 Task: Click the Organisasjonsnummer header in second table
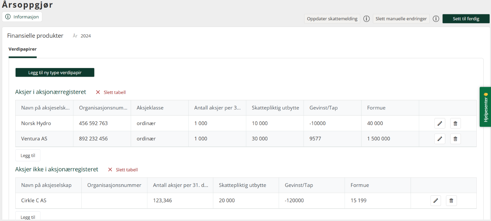pos(114,185)
